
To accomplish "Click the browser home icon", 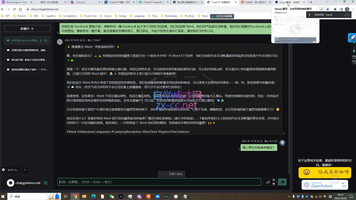I will click(x=20, y=9).
